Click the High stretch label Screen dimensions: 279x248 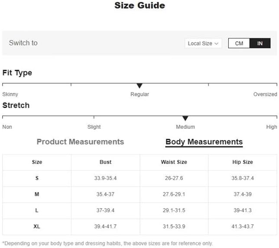272,127
